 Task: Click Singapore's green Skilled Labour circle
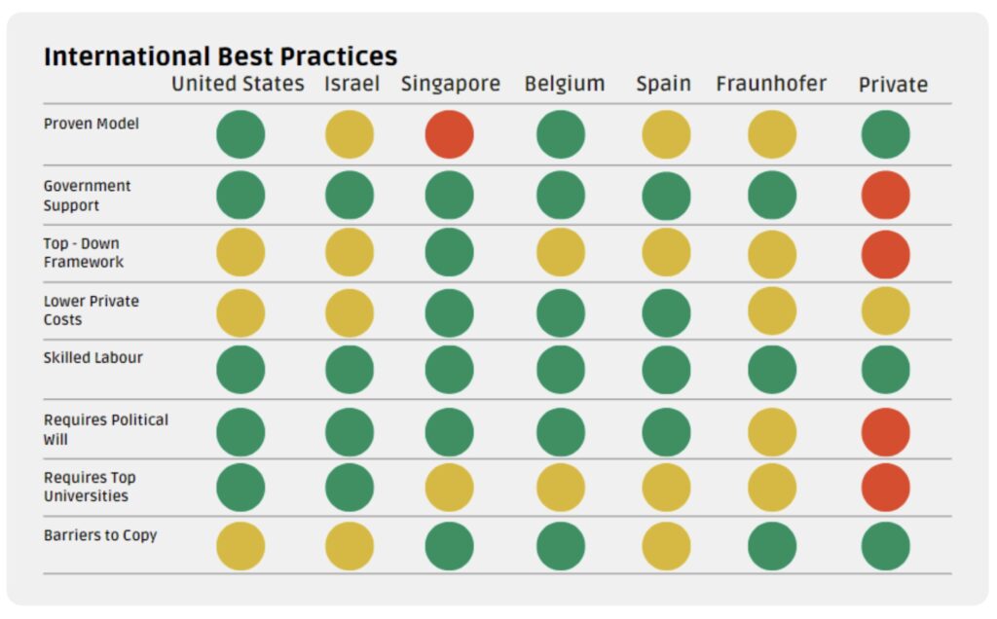pos(449,370)
